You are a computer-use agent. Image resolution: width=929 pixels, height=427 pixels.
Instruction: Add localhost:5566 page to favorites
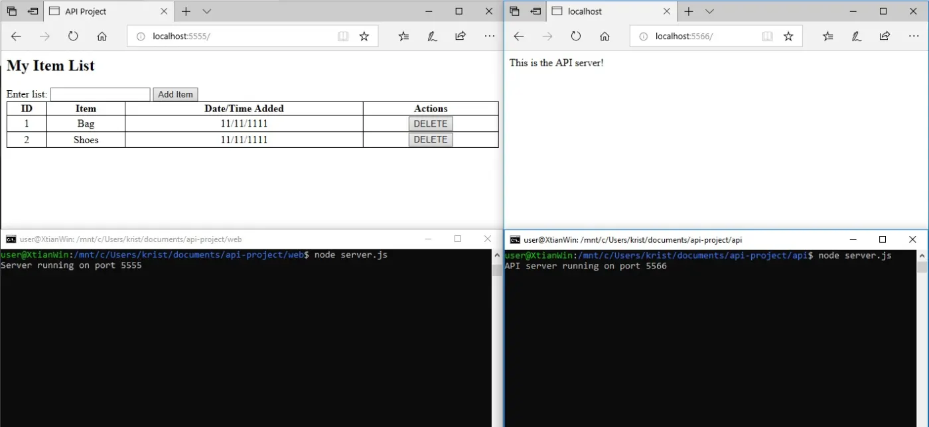click(x=788, y=36)
